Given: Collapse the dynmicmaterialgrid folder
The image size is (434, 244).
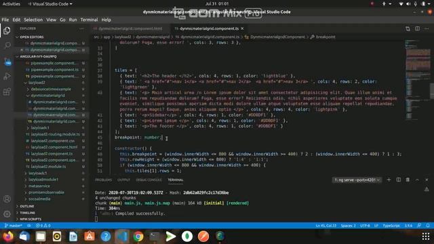Looking at the screenshot, I should [47, 96].
